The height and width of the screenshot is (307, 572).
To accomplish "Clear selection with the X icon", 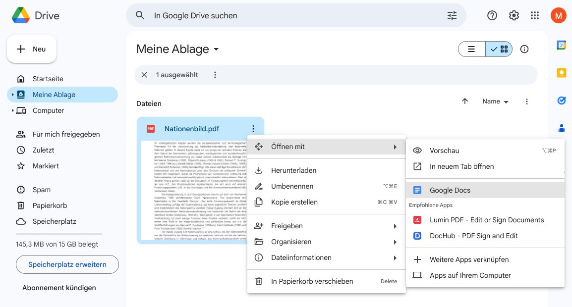I will pos(144,75).
